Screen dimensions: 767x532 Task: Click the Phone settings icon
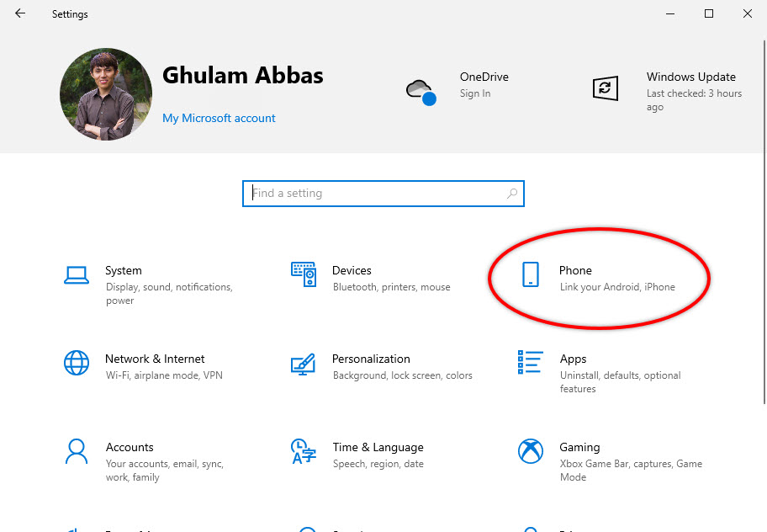click(530, 274)
